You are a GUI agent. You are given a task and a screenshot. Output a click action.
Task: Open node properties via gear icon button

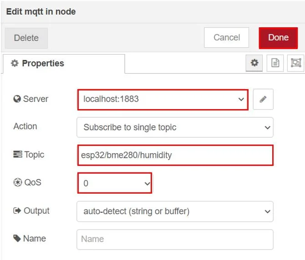click(x=254, y=63)
